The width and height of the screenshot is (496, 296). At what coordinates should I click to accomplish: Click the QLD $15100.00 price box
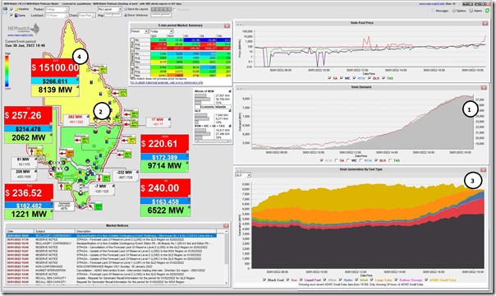pyautogui.click(x=55, y=67)
